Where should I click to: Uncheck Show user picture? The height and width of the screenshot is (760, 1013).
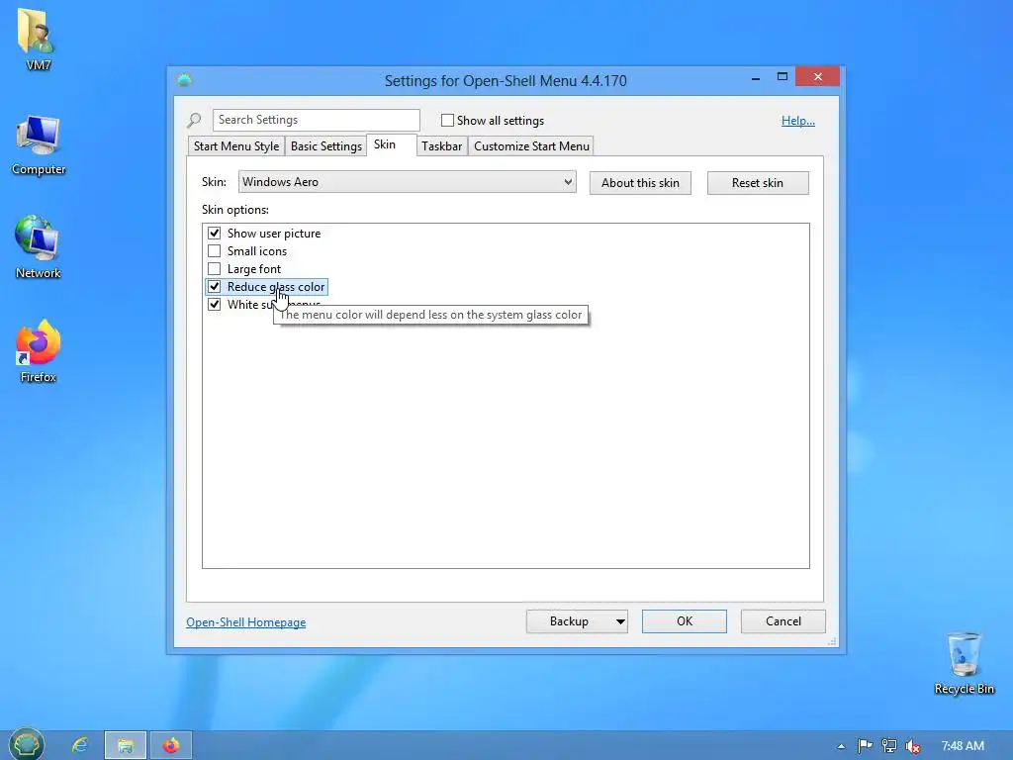tap(215, 234)
